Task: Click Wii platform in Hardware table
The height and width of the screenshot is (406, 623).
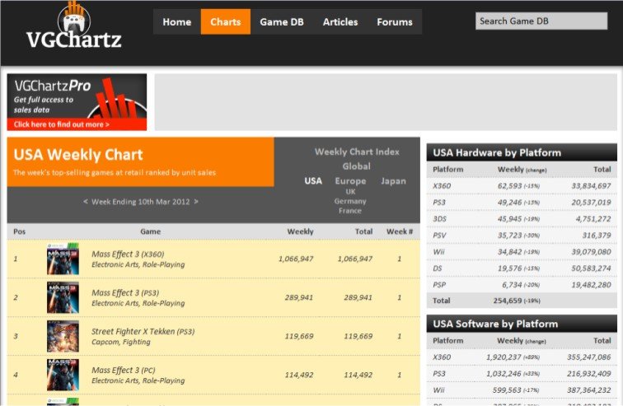Action: [x=438, y=252]
